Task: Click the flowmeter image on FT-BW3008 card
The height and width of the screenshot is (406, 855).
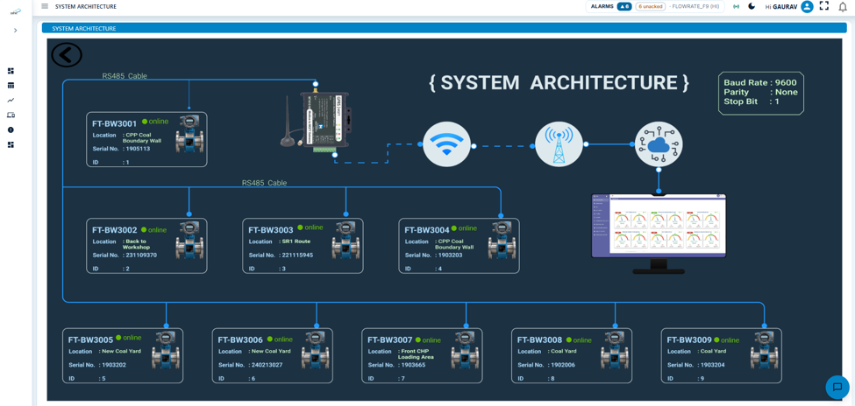Action: [614, 350]
